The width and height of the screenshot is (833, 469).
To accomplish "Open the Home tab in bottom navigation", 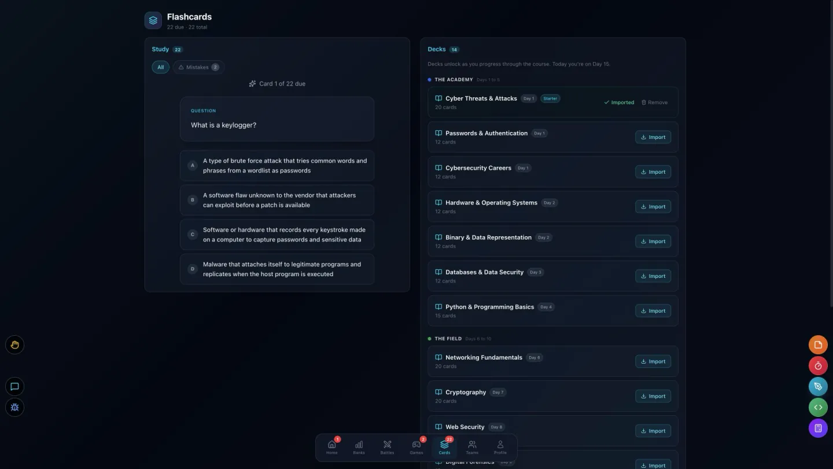I will [x=331, y=447].
